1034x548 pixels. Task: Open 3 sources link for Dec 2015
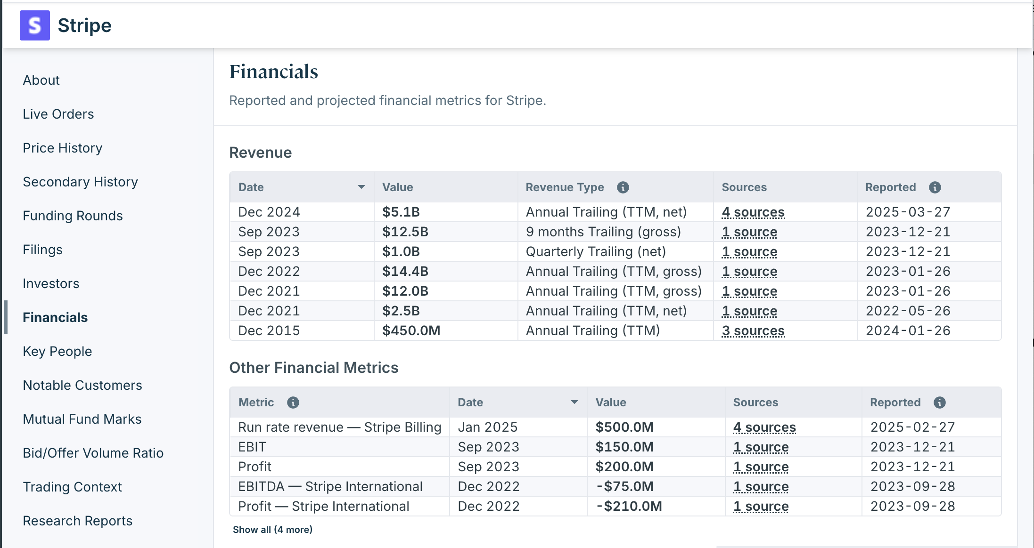pos(753,331)
